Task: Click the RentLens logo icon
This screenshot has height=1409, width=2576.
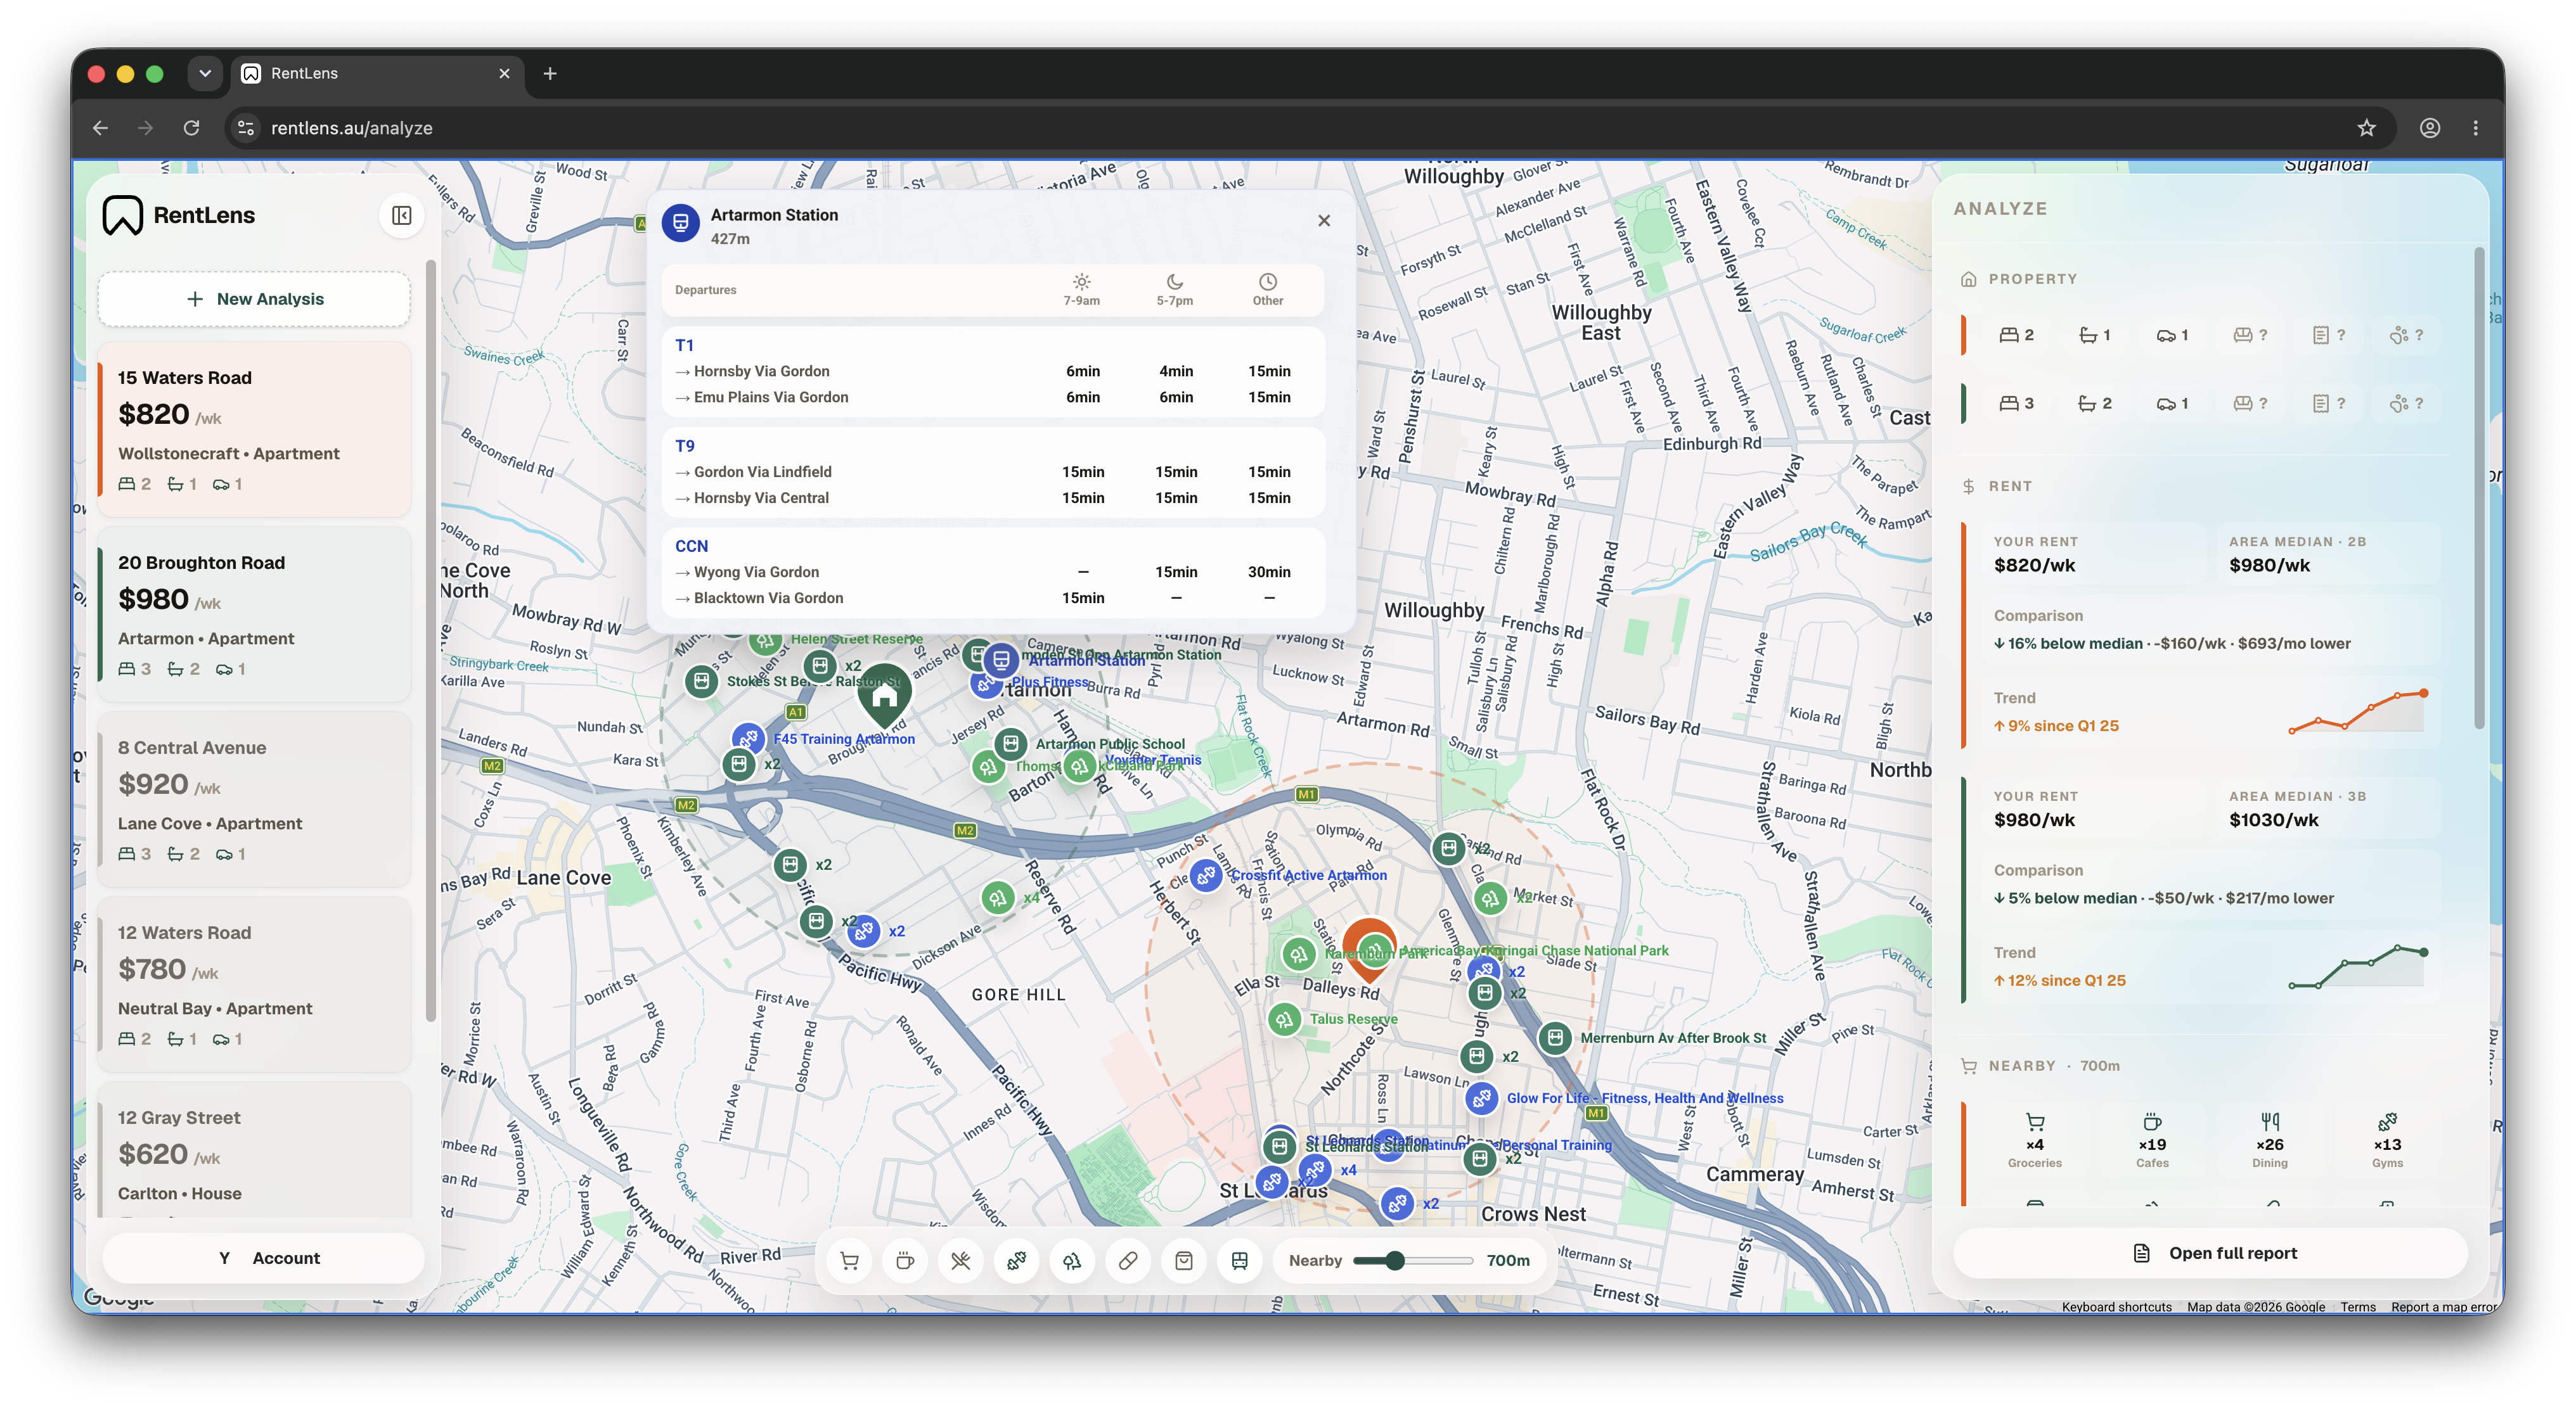Action: tap(123, 216)
